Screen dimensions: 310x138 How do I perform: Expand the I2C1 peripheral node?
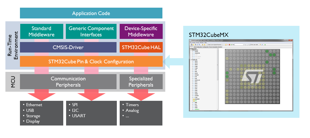coord(192,82)
